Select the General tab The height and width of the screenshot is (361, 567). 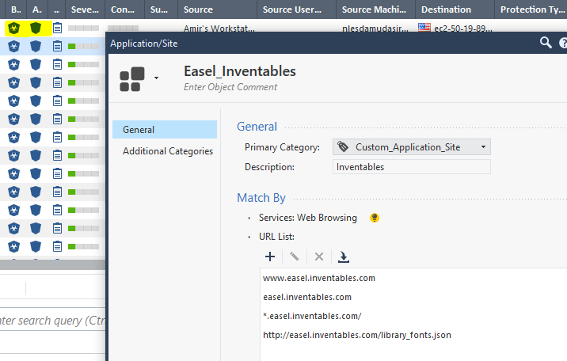click(165, 129)
